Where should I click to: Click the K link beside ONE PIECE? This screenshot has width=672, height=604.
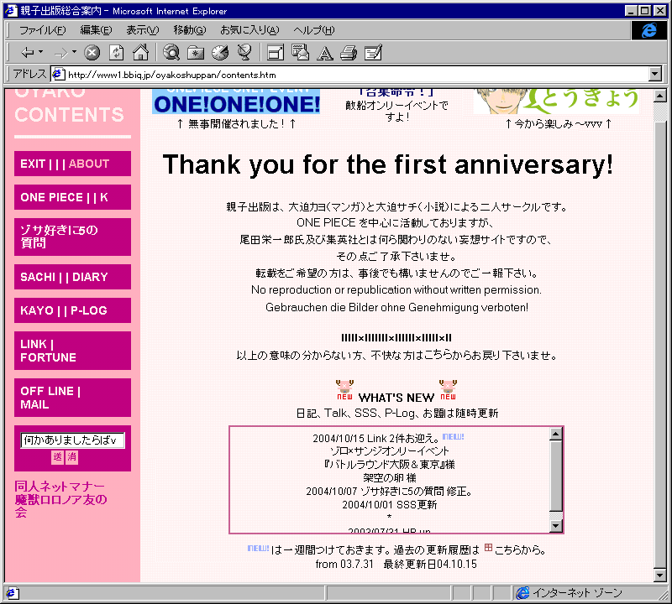[x=104, y=197]
